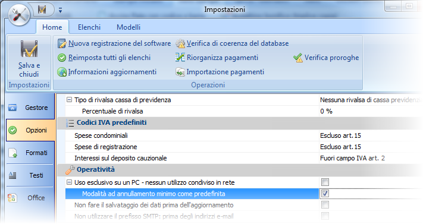Select Percentuale di rivalsa row
Screen dimensions: 423x224
click(x=192, y=111)
